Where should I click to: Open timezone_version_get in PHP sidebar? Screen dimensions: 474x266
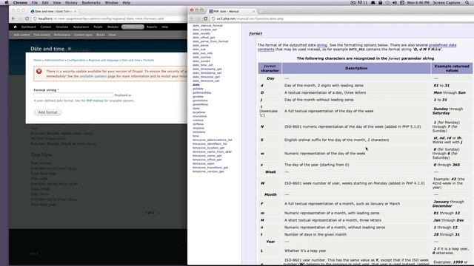(208, 171)
